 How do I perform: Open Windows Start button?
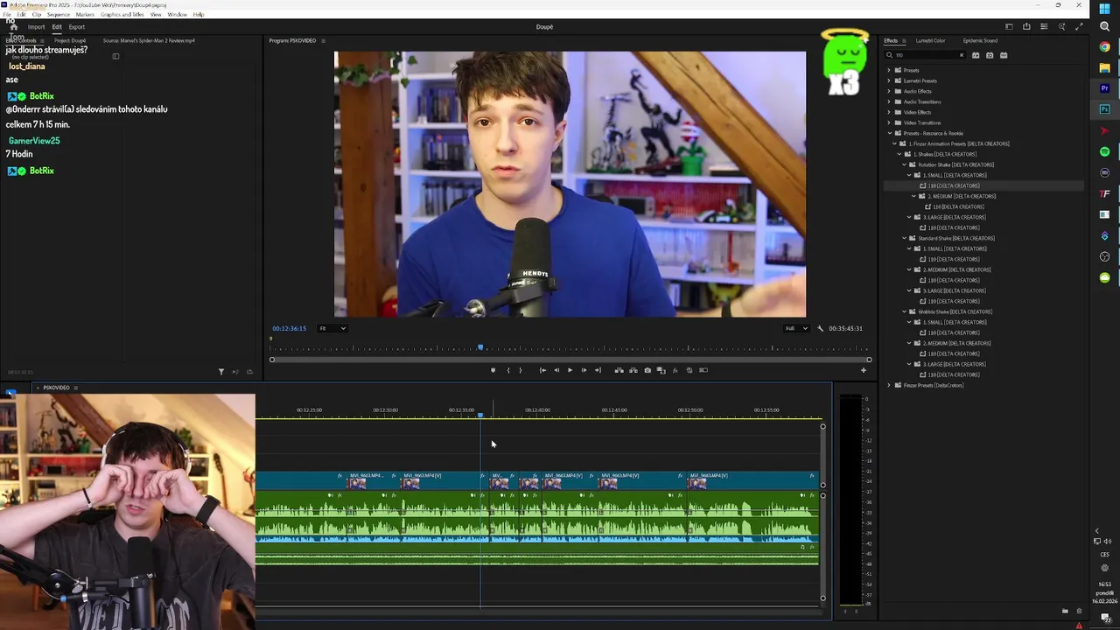(x=1104, y=9)
